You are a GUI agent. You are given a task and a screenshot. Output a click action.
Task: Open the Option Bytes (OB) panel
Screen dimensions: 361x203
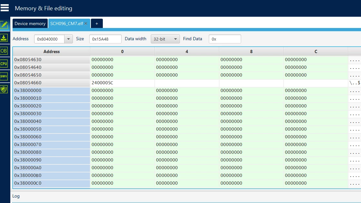(x=4, y=51)
